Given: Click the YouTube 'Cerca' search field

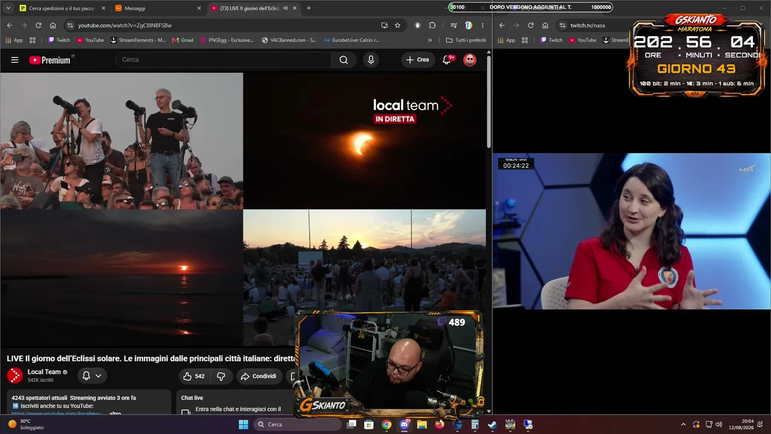Looking at the screenshot, I should pyautogui.click(x=223, y=60).
